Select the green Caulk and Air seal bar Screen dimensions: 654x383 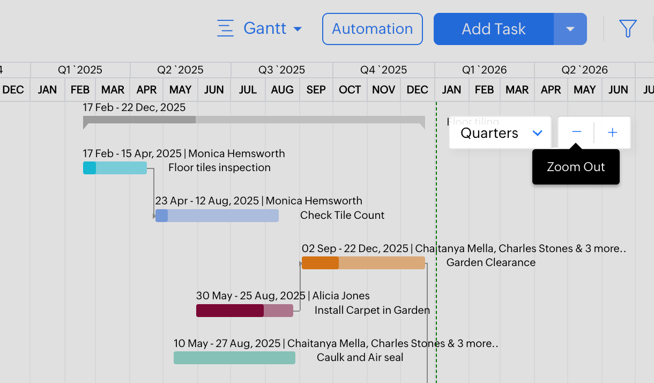tap(234, 358)
